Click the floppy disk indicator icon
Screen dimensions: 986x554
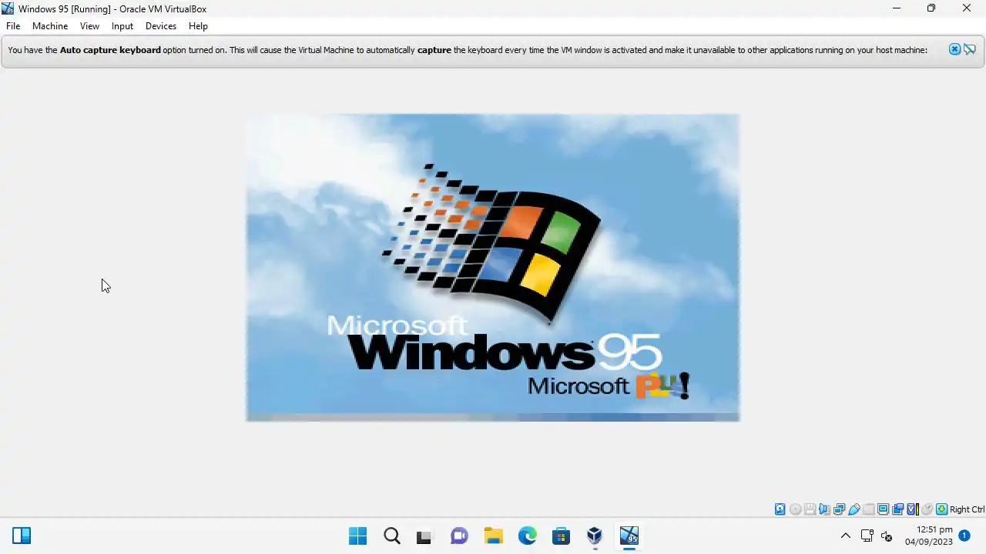click(810, 509)
